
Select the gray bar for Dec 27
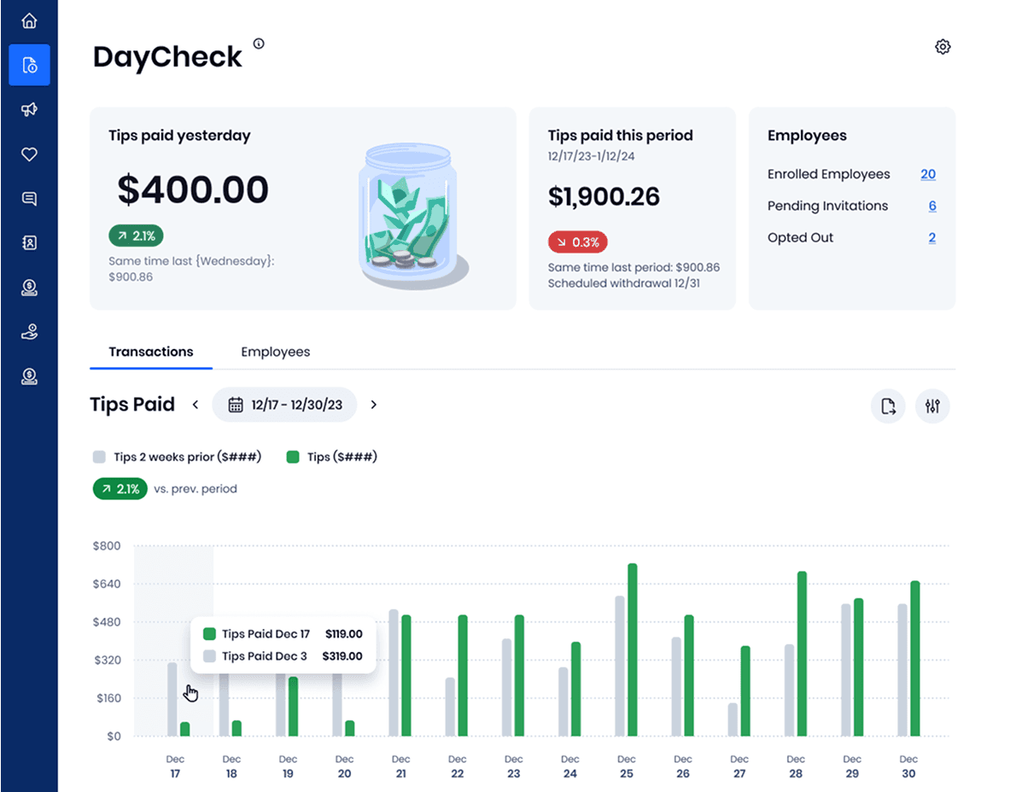coord(733,719)
